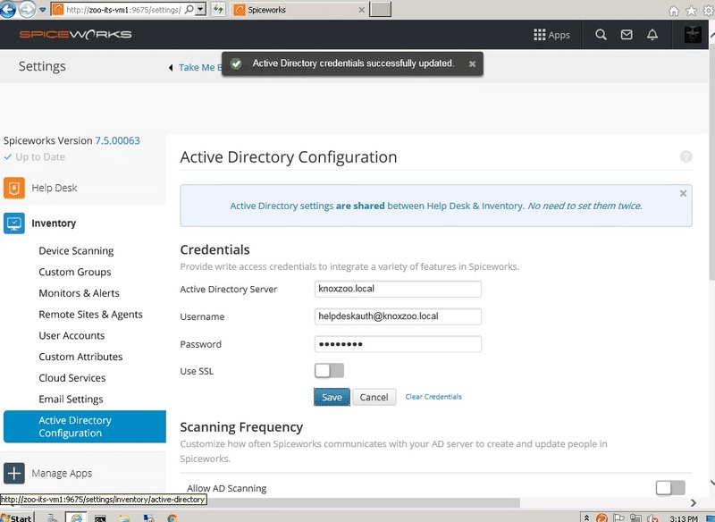Dismiss the credentials updated notification
Image resolution: width=715 pixels, height=522 pixels.
coord(473,63)
